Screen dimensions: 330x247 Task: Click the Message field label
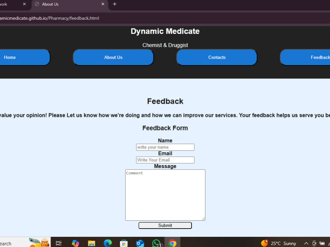click(165, 166)
